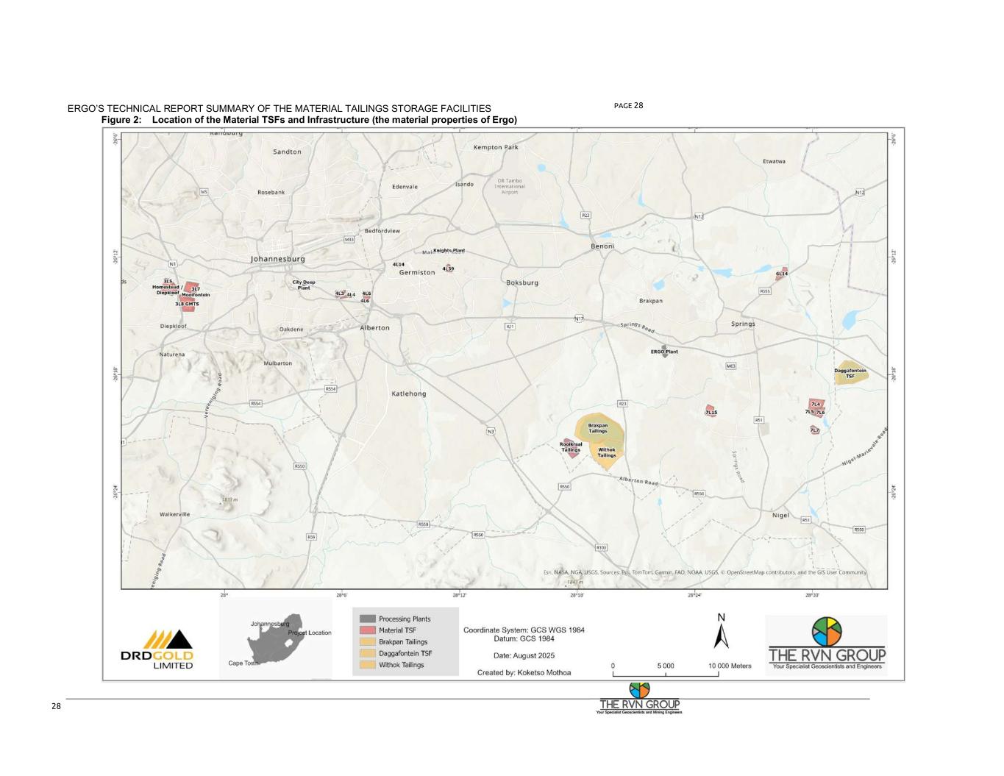Select the Brakpan Tailings area on the map

[599, 427]
